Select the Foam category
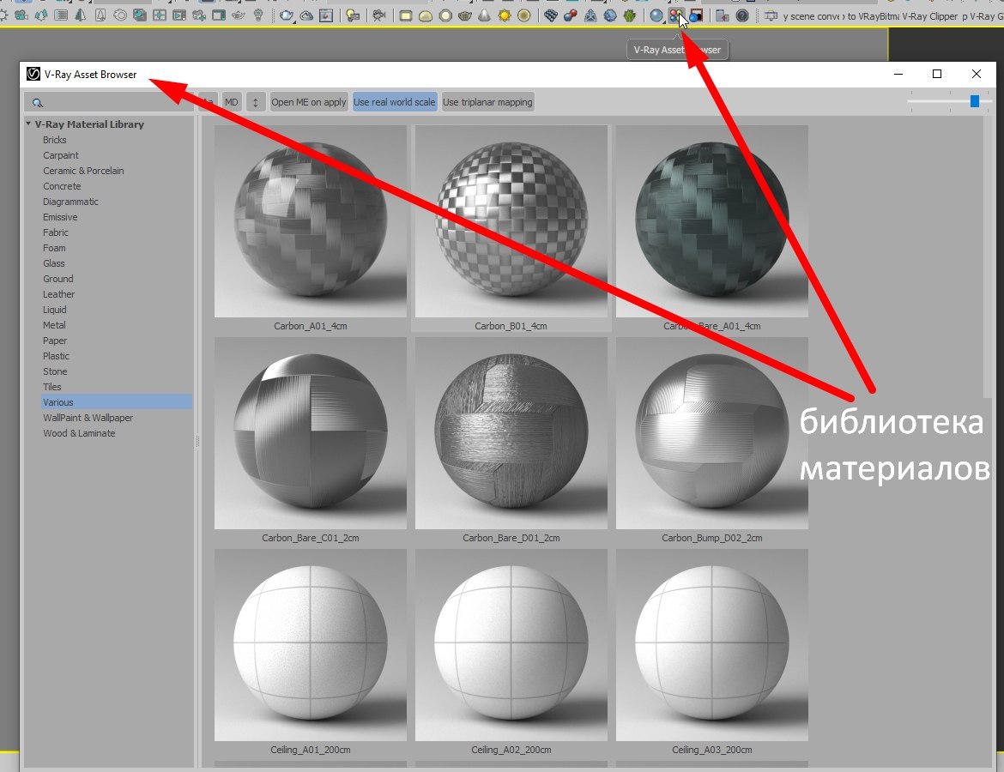 [54, 248]
